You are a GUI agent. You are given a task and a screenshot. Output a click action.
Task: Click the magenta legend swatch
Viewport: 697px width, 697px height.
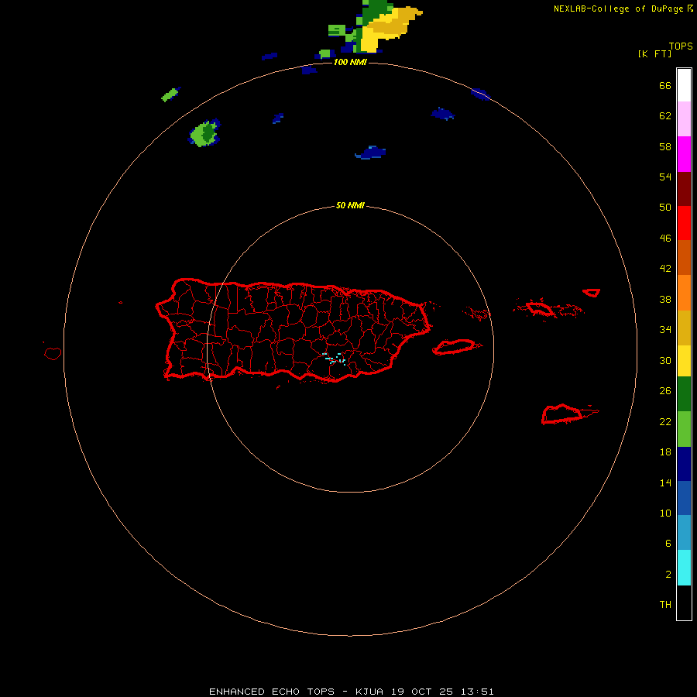(684, 154)
